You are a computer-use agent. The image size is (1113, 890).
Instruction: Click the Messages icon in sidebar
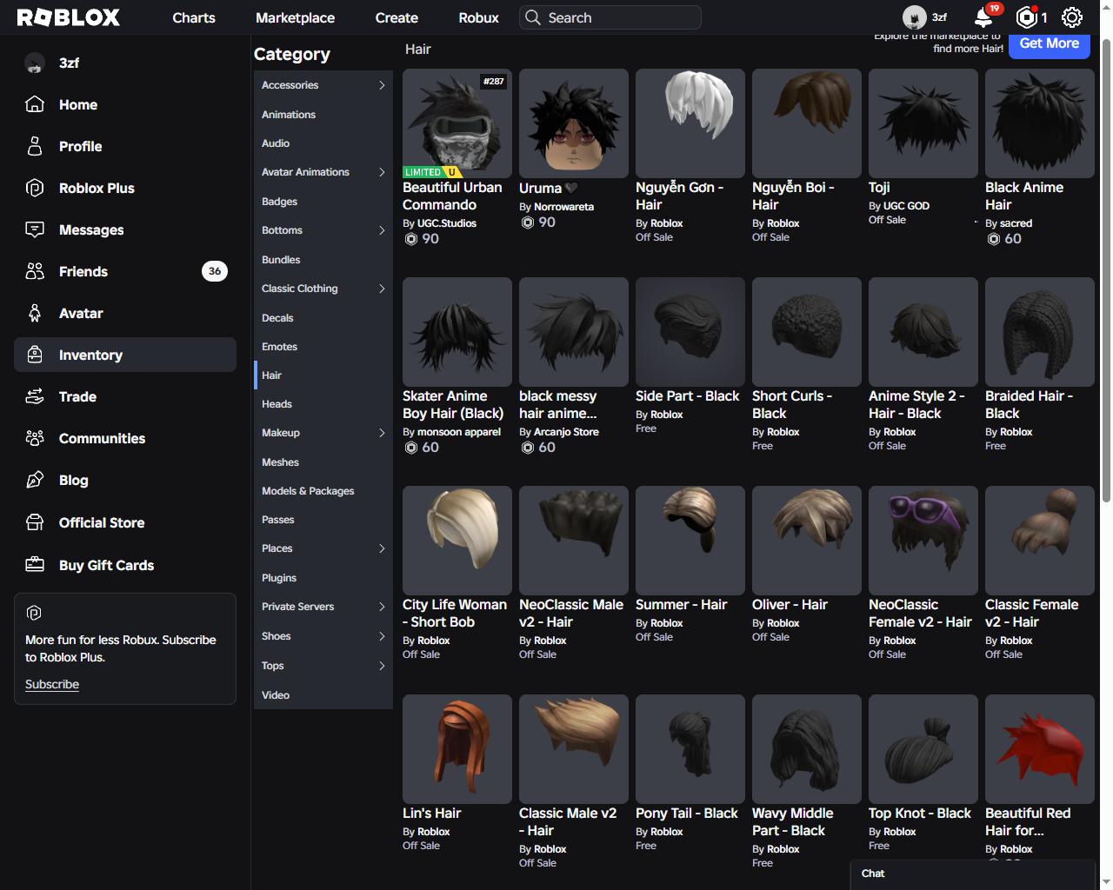(35, 229)
